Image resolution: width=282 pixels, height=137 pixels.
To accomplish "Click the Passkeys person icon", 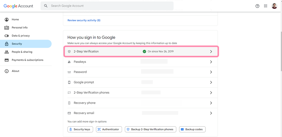I will [69, 62].
